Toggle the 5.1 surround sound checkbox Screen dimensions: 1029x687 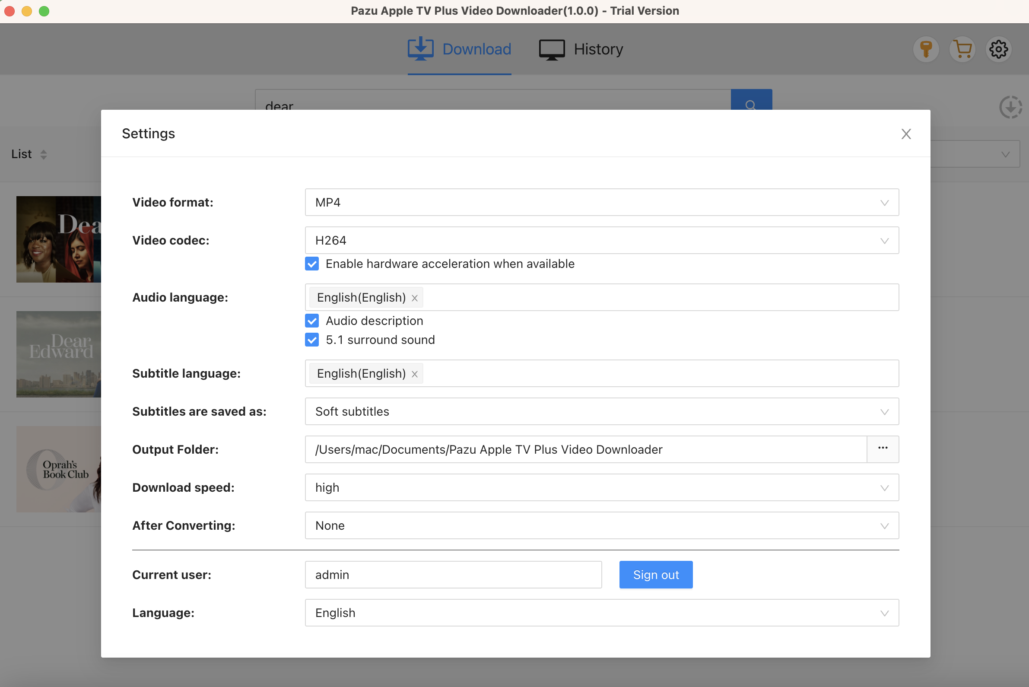click(312, 340)
